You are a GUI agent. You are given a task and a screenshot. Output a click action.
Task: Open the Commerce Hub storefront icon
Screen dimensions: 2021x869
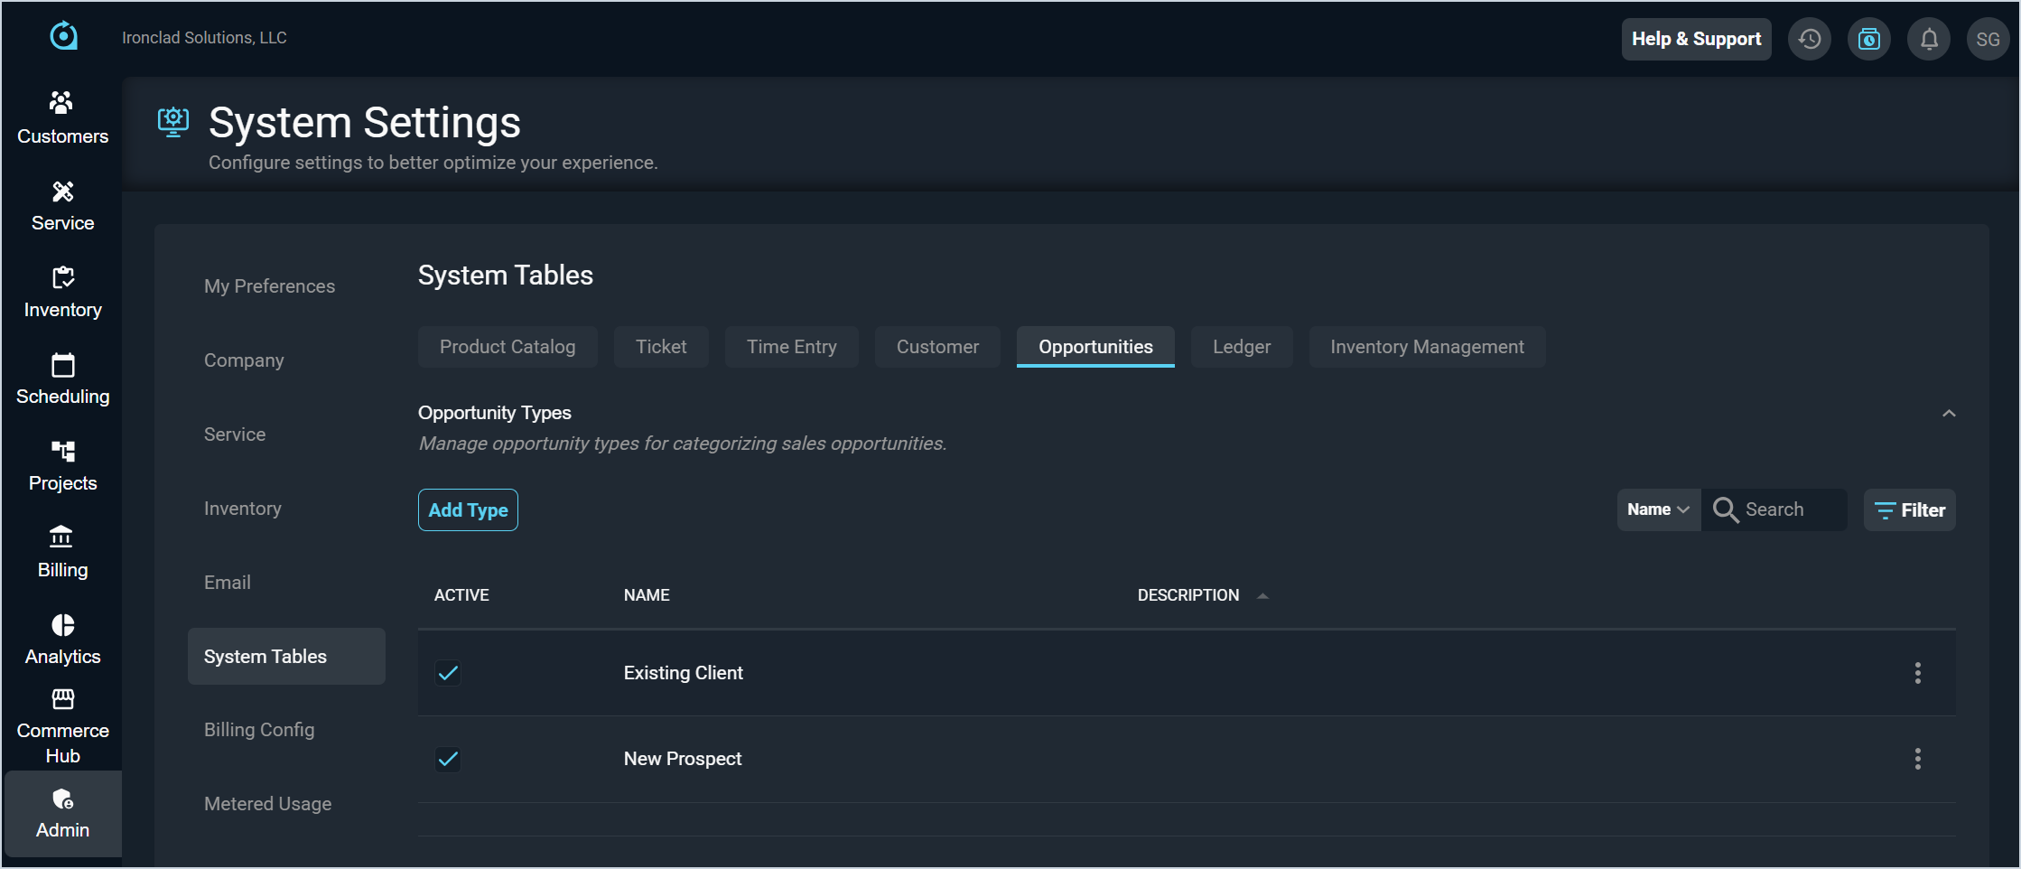coord(62,699)
